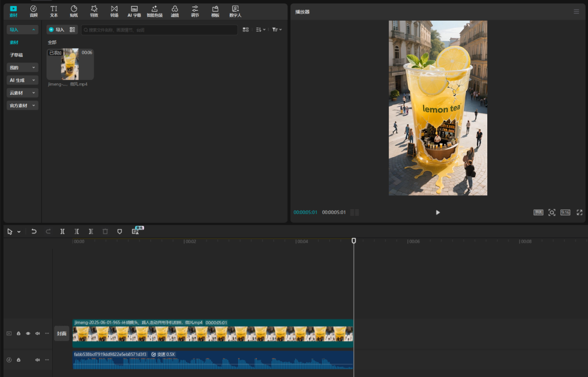Add a marker with the shield icon
This screenshot has width=588, height=377.
[120, 232]
